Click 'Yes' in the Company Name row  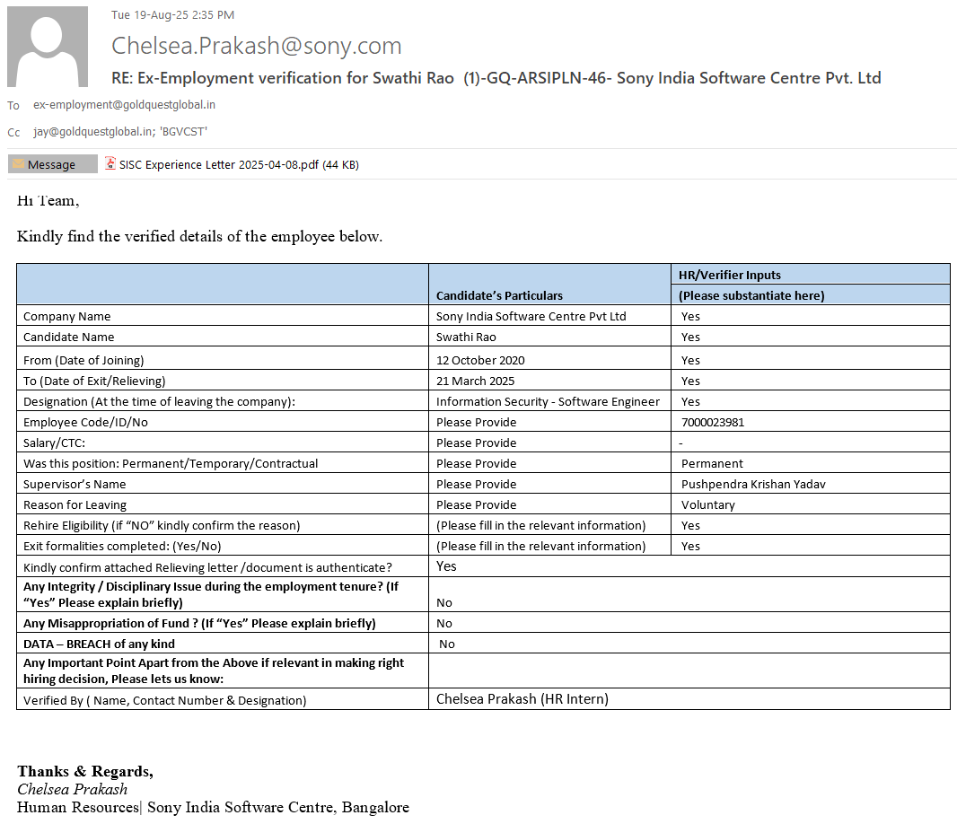(690, 316)
